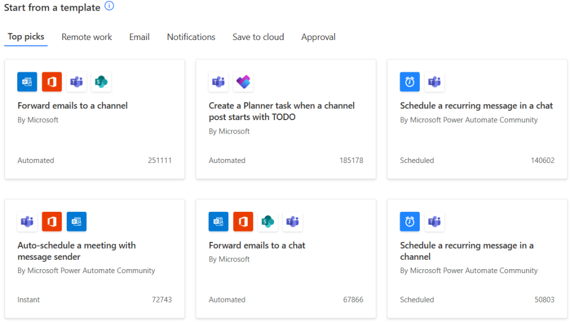The width and height of the screenshot is (570, 322).
Task: Click the clock icon on Schedule a recurring message in a chat
Action: [x=410, y=82]
